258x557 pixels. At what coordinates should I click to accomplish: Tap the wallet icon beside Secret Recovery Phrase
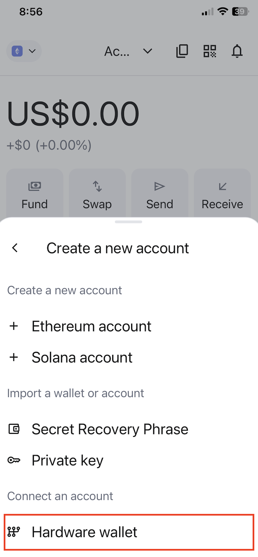tap(14, 429)
